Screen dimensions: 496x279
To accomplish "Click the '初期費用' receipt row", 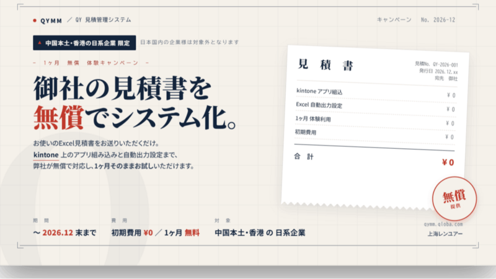I will pos(374,135).
